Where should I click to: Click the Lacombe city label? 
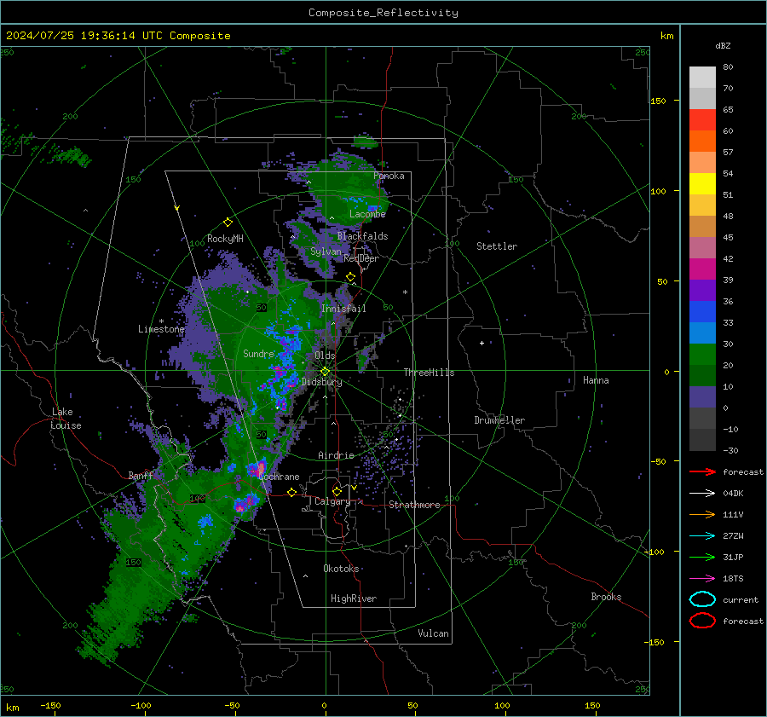[367, 214]
